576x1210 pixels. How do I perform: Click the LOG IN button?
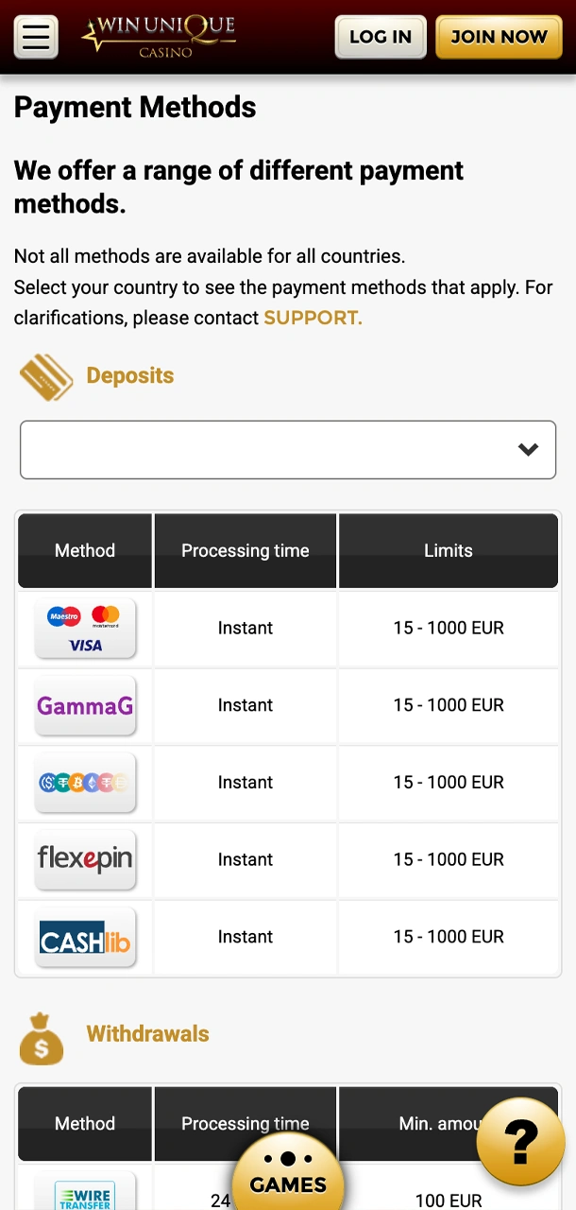(x=380, y=37)
